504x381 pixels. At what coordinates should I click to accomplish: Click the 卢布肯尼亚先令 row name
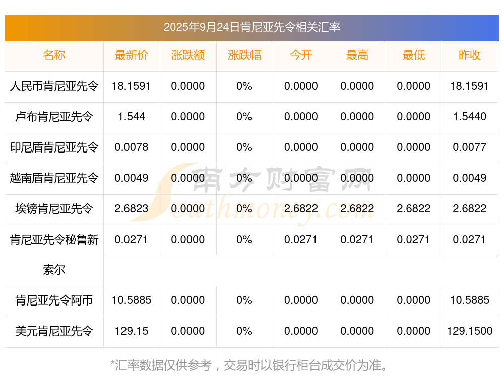coord(54,117)
